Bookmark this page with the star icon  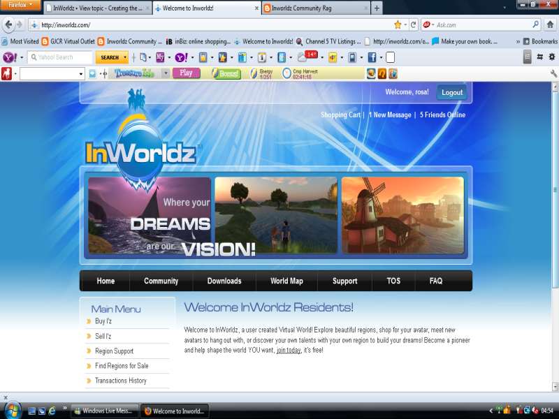pyautogui.click(x=398, y=24)
